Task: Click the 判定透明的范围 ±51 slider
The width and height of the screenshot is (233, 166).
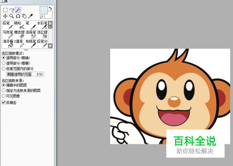Action: (25, 74)
